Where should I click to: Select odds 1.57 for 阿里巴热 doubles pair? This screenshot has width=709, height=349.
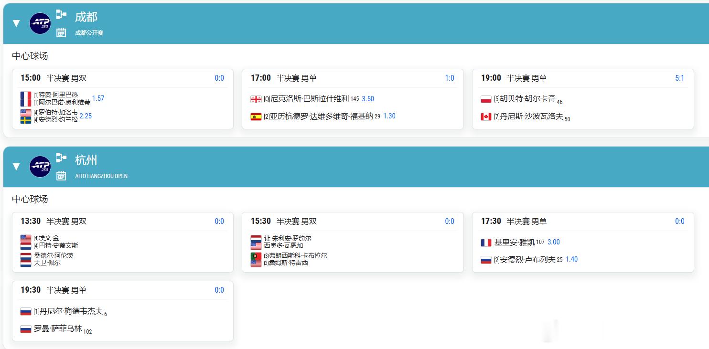[x=98, y=98]
